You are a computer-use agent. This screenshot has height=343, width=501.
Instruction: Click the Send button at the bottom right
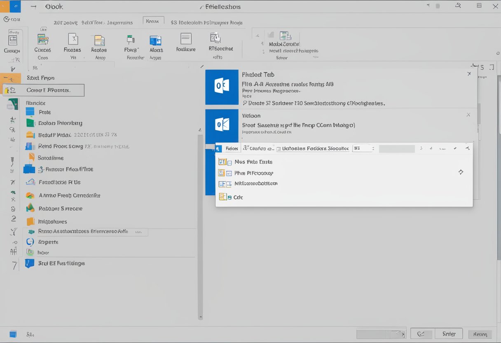point(449,334)
